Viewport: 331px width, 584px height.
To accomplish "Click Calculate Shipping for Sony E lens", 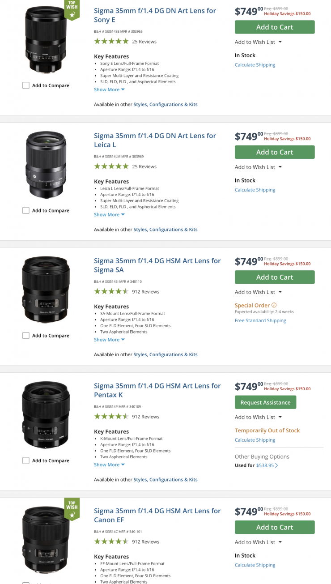I will tap(255, 65).
